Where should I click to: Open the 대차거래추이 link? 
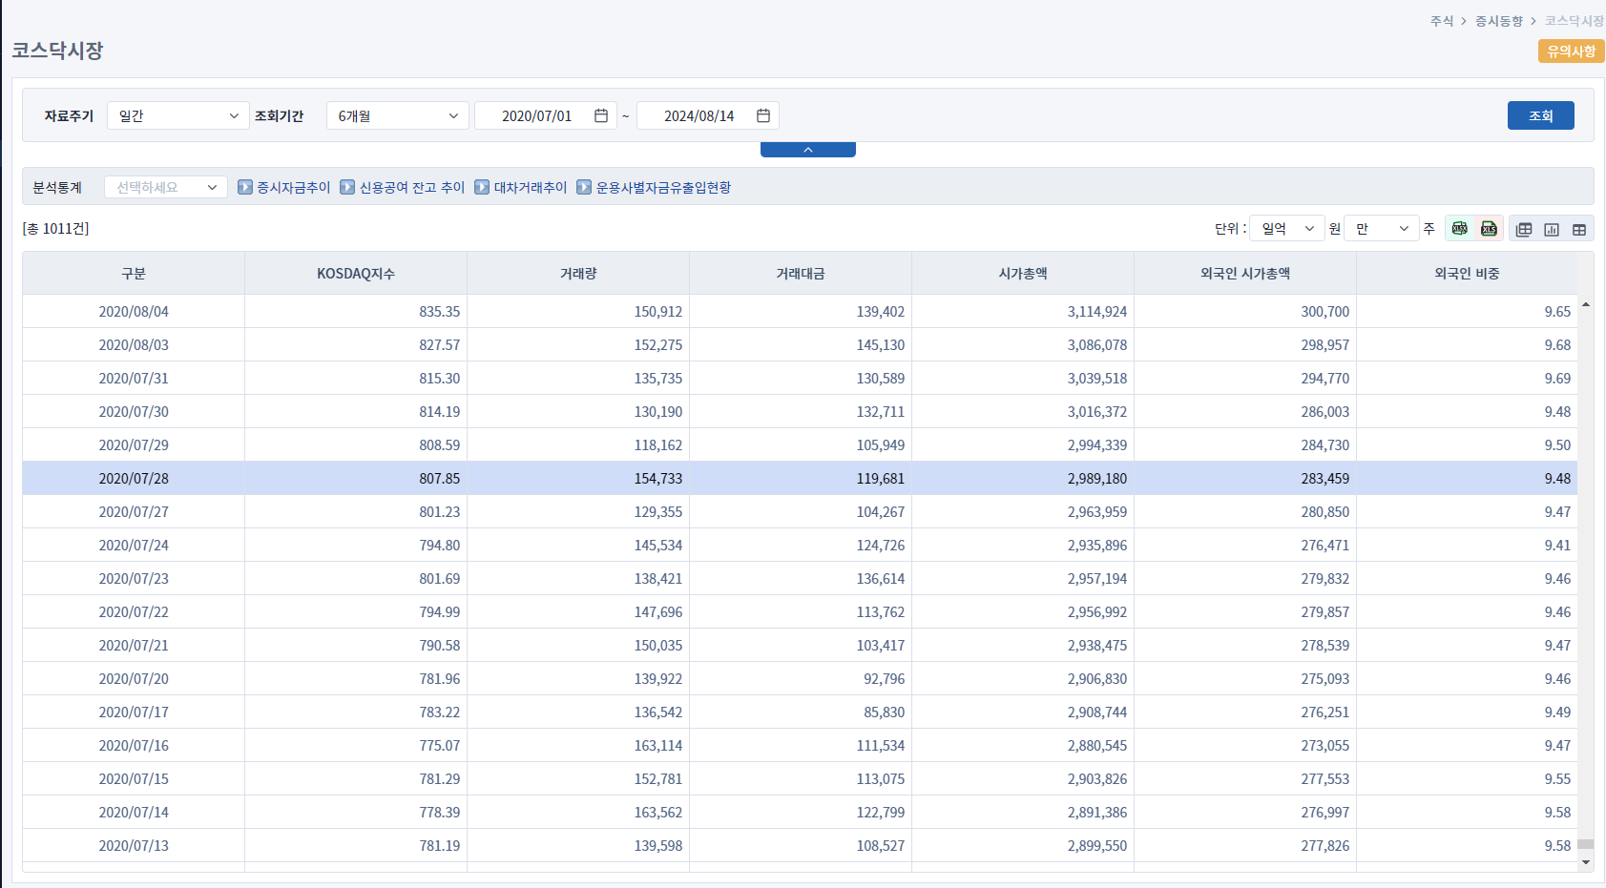click(531, 187)
